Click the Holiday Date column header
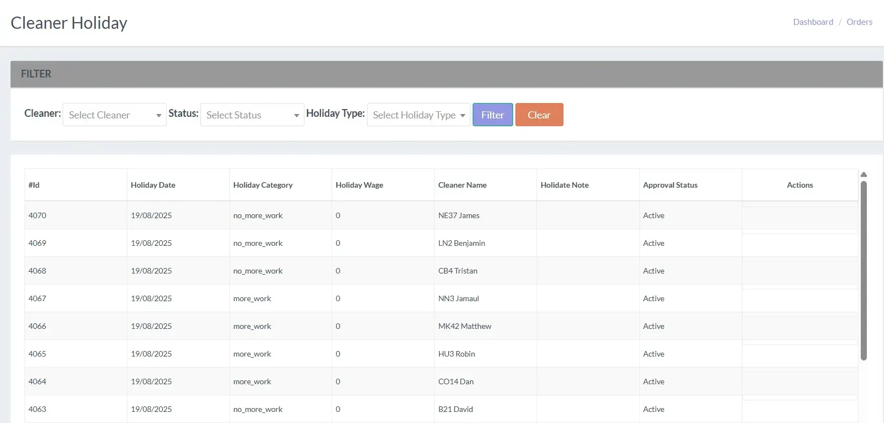 click(153, 185)
